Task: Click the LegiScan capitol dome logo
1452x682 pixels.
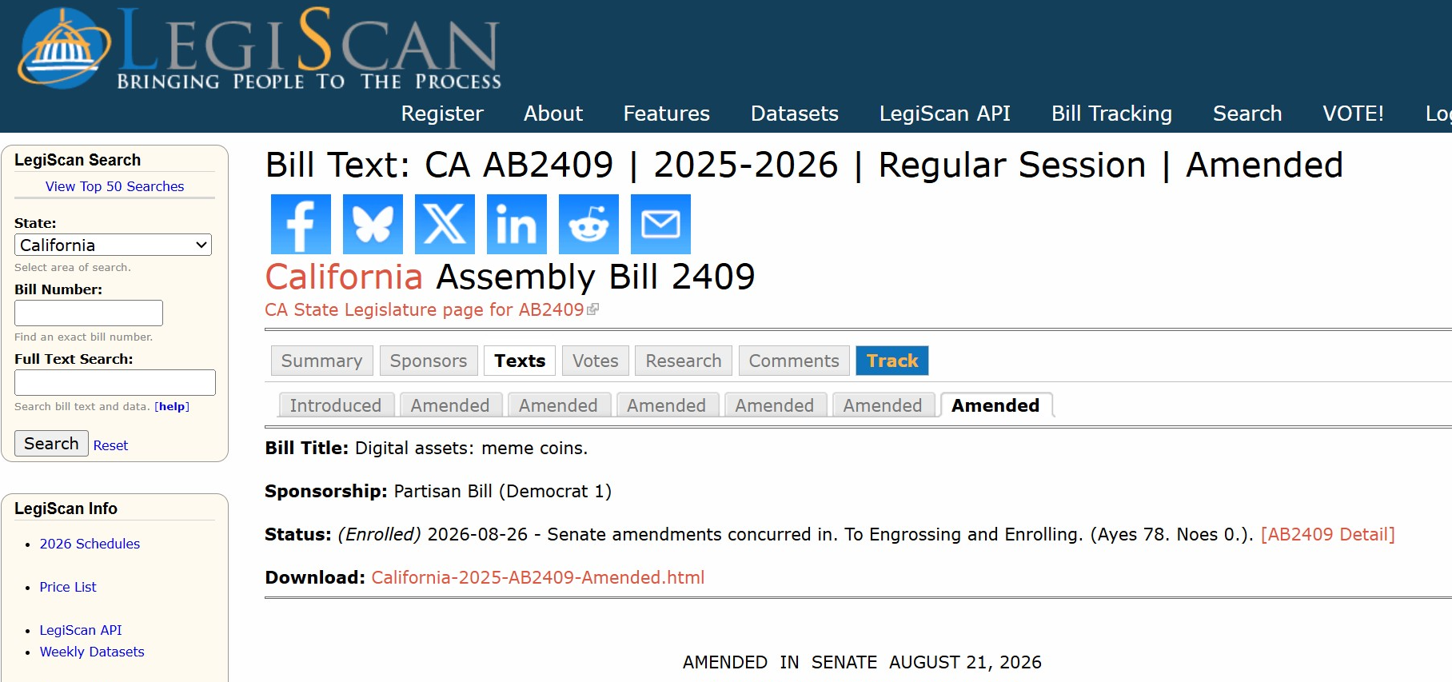Action: [64, 48]
